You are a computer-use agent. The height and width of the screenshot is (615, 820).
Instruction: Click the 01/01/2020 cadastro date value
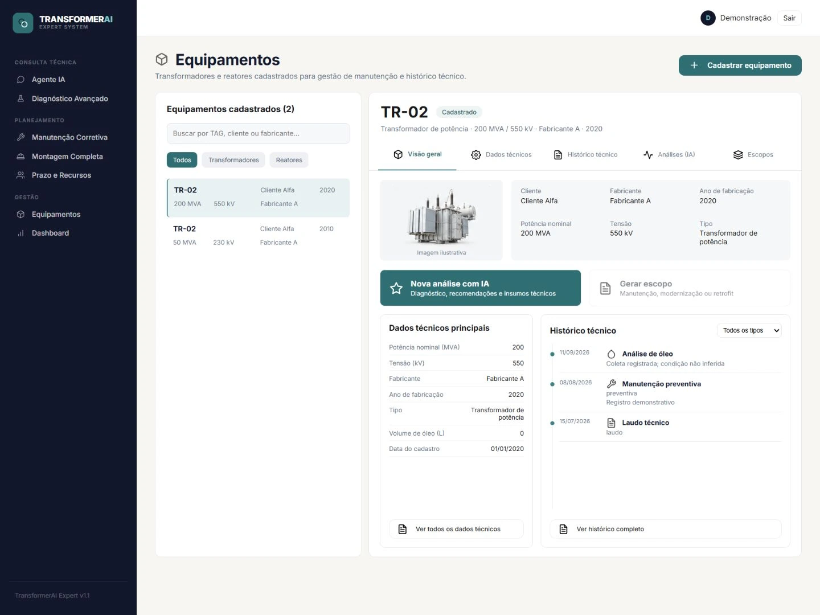[507, 449]
